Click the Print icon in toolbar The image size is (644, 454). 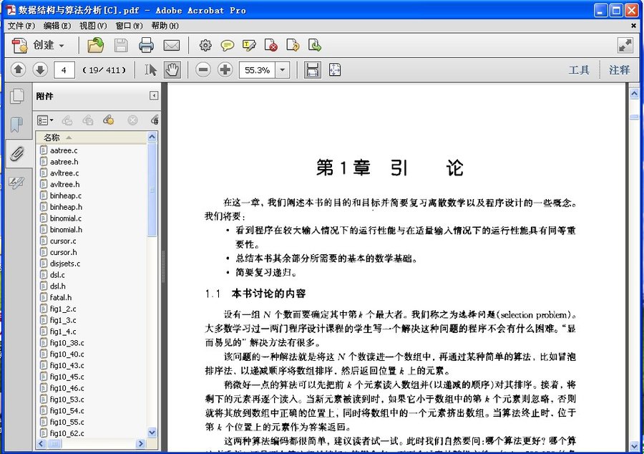tap(146, 45)
